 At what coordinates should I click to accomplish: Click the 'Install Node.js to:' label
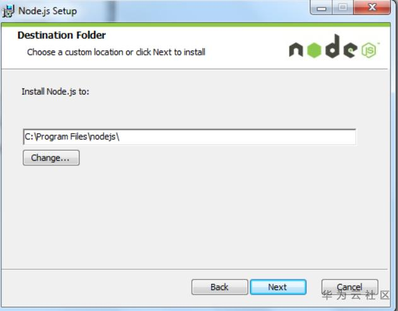[56, 91]
